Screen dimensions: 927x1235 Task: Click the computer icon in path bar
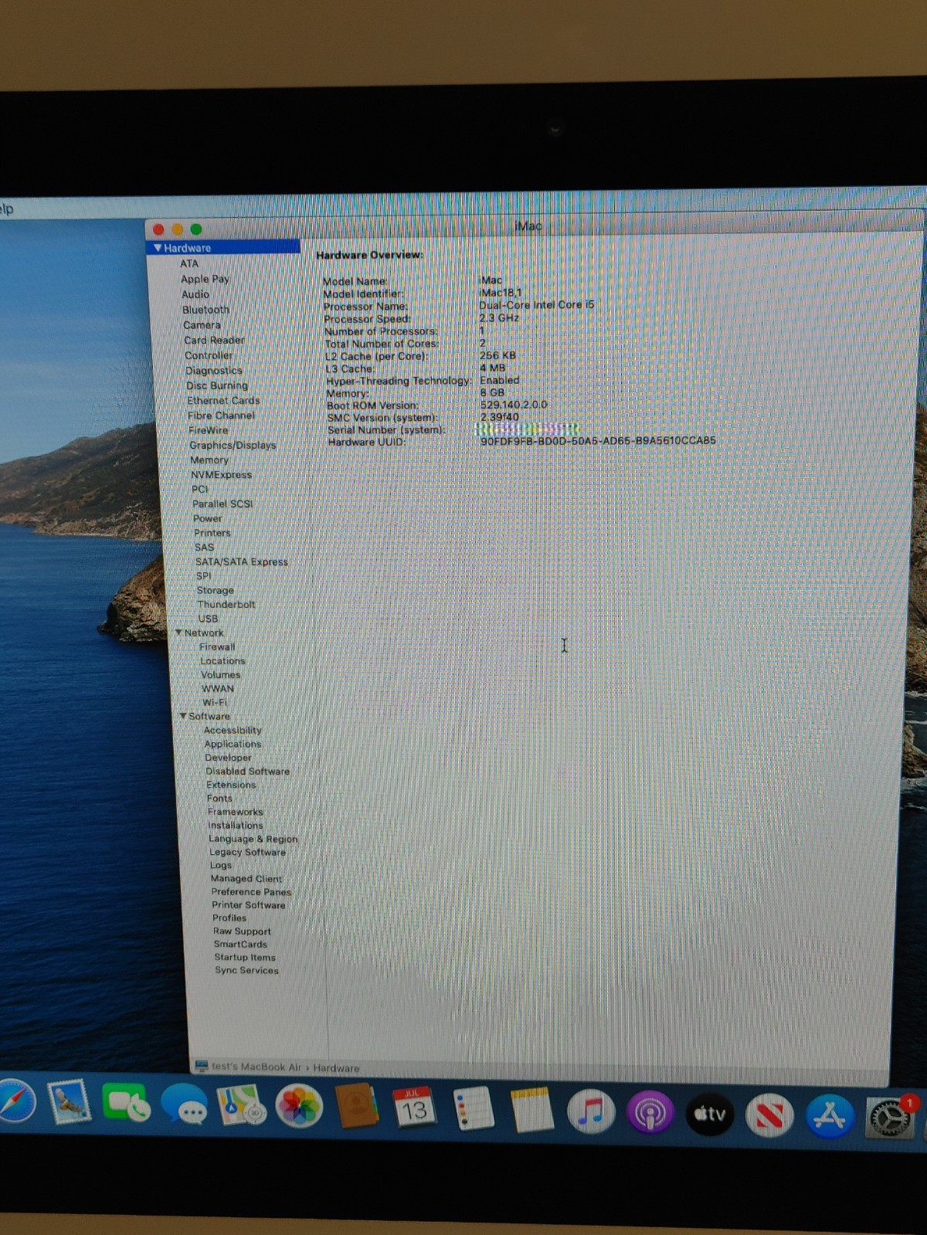202,1066
